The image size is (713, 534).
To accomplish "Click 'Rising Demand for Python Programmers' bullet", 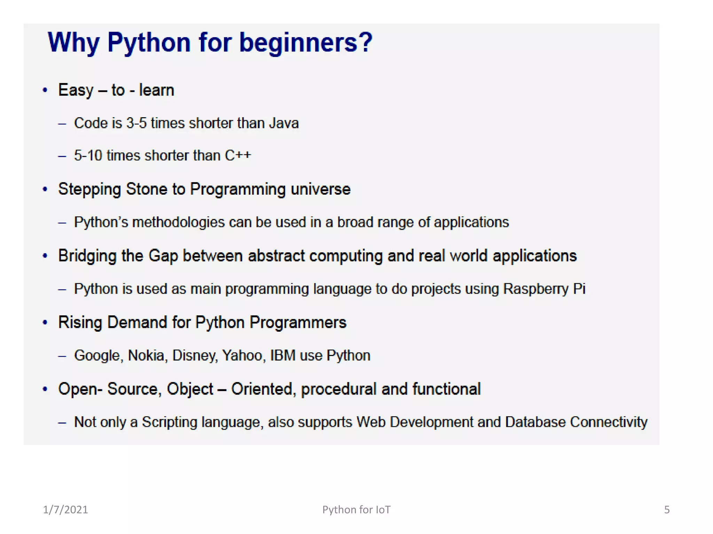I will click(202, 322).
